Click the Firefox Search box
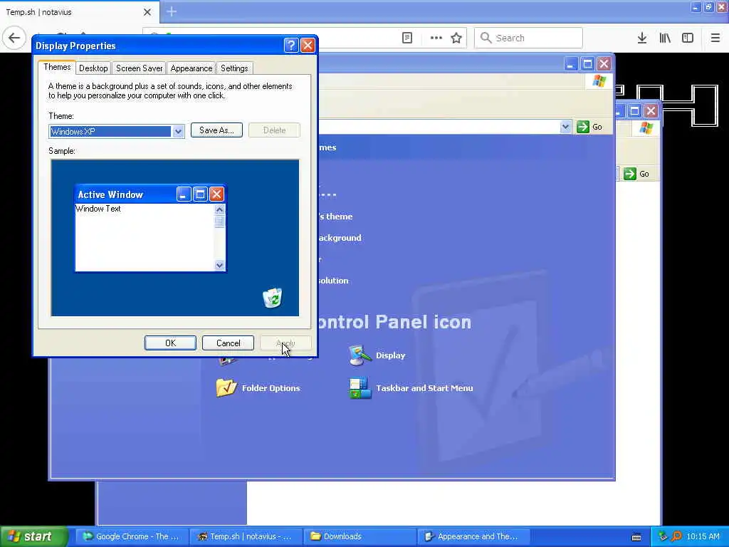The height and width of the screenshot is (547, 729). [x=529, y=38]
